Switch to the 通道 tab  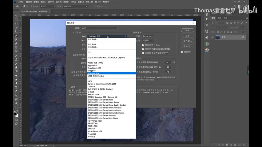coord(219,18)
